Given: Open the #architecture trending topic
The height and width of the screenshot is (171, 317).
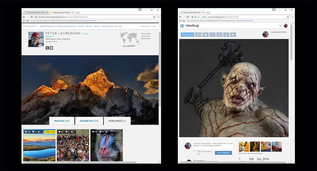Looking at the screenshot, I should coord(108,26).
